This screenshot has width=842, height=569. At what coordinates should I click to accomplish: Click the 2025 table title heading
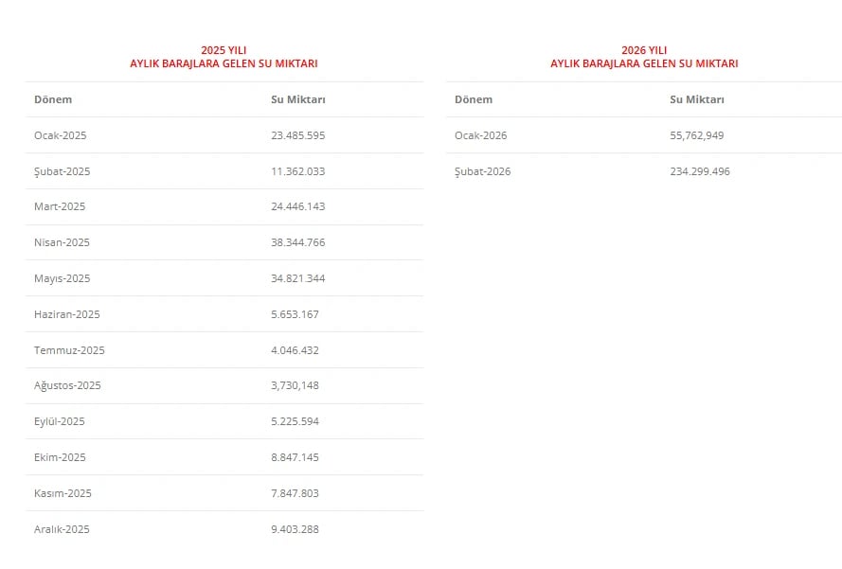pyautogui.click(x=224, y=57)
